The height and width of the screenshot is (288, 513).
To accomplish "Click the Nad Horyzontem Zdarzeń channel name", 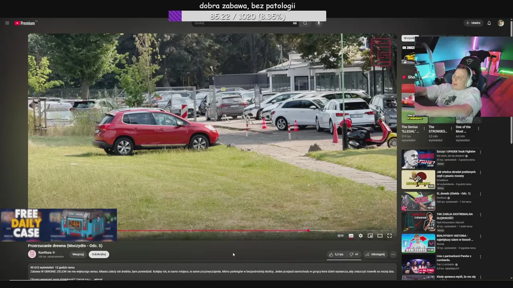I will point(450,222).
